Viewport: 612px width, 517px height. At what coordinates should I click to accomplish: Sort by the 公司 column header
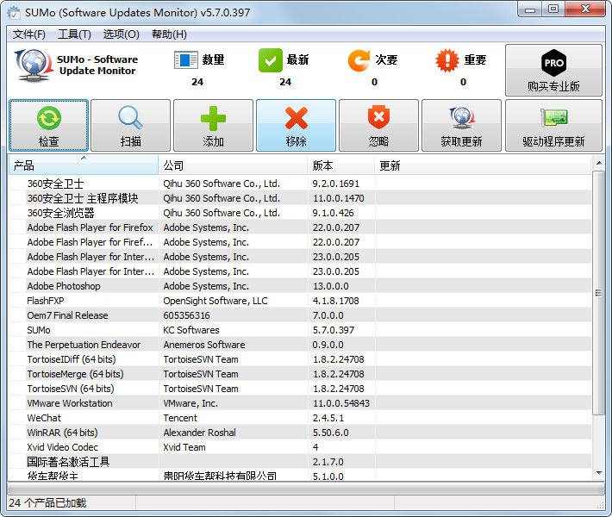coord(233,165)
